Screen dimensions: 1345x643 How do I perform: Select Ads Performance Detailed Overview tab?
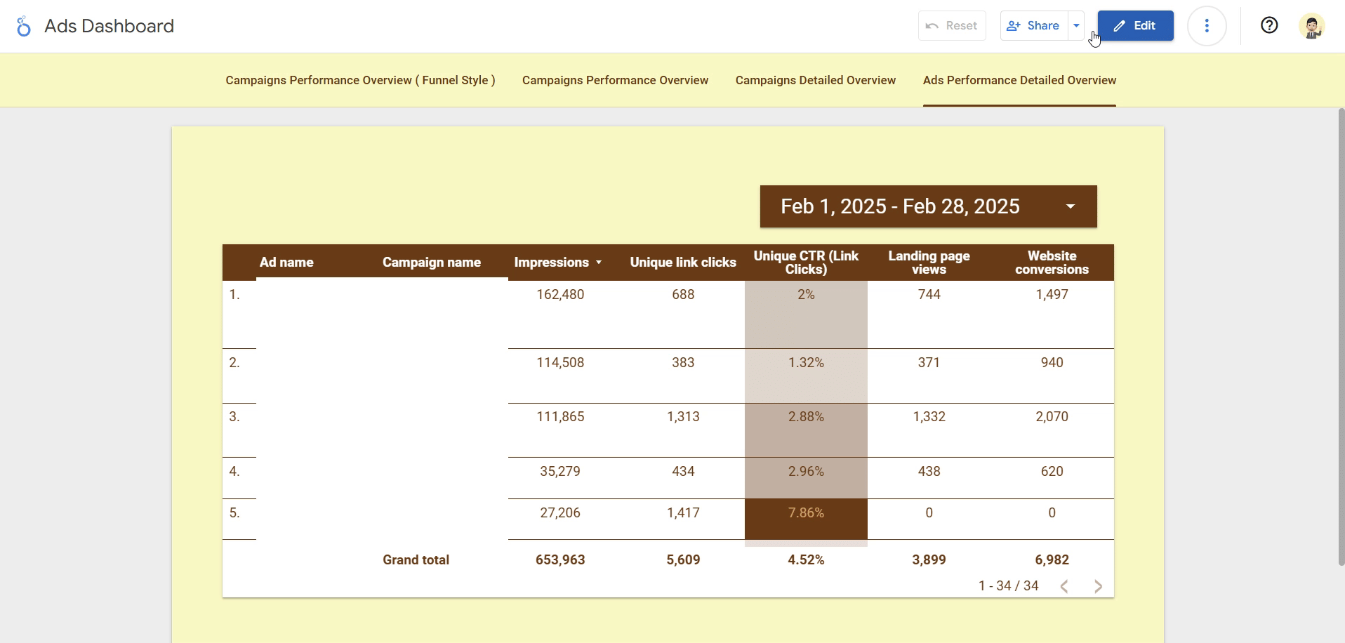pos(1019,80)
